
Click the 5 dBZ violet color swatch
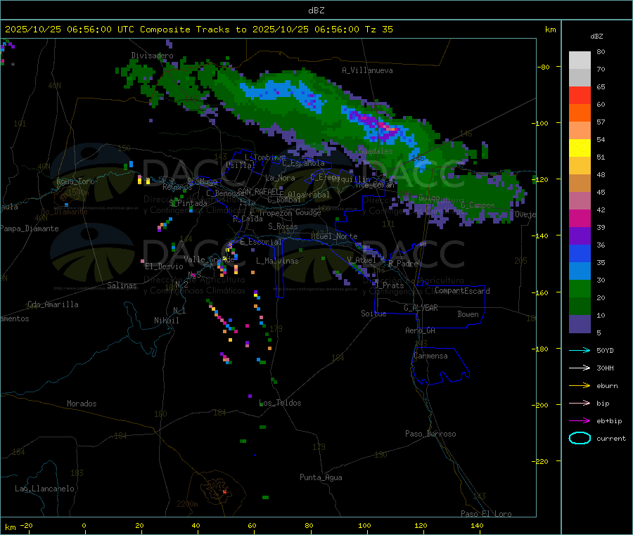point(580,324)
